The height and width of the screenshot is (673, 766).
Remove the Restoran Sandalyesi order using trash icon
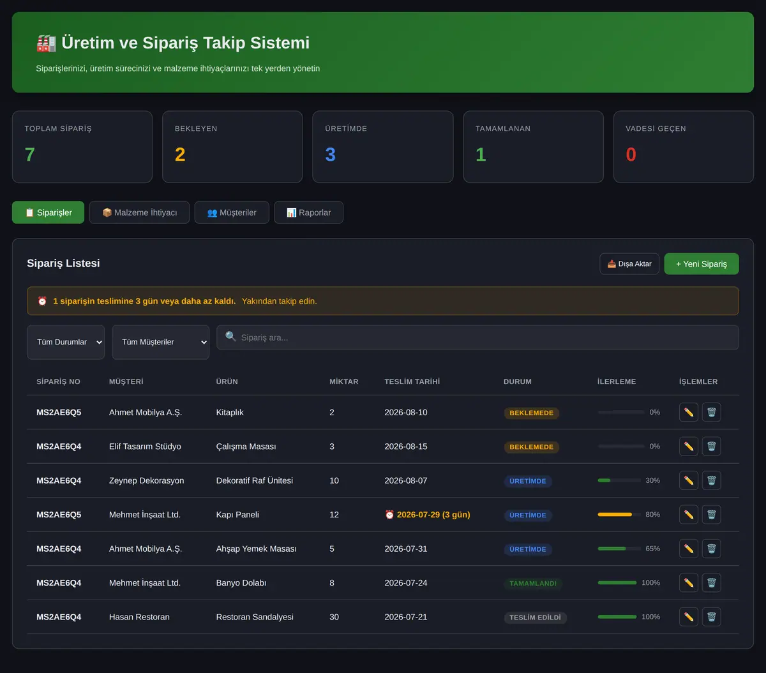click(x=712, y=617)
